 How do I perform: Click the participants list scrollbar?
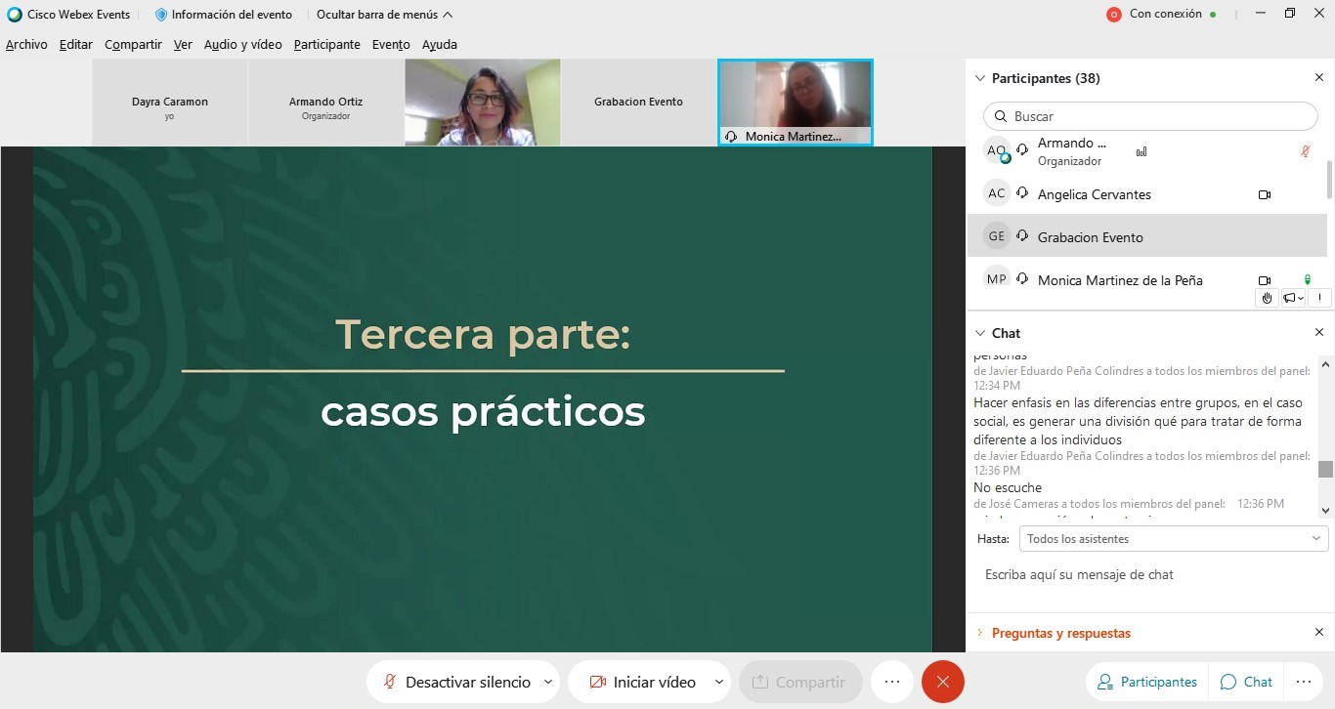tap(1328, 181)
